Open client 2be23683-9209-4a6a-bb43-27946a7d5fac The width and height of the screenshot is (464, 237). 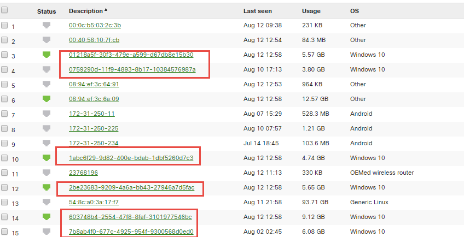click(x=132, y=187)
